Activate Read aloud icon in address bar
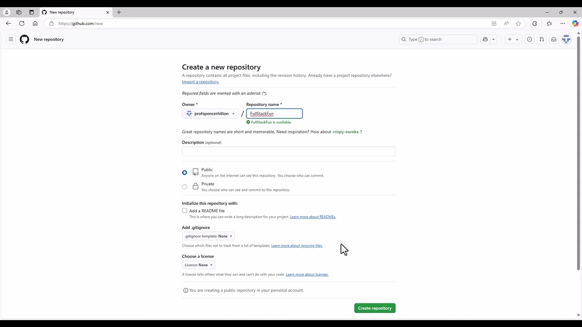582x327 pixels. (x=506, y=24)
